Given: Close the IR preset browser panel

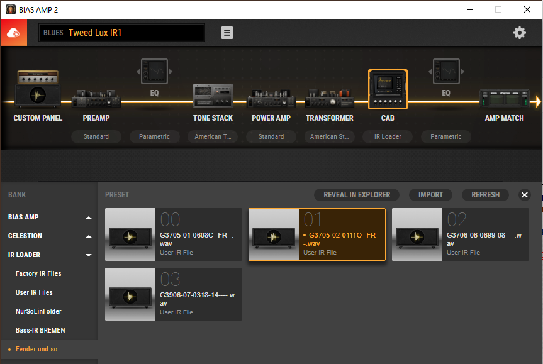Looking at the screenshot, I should pyautogui.click(x=525, y=195).
